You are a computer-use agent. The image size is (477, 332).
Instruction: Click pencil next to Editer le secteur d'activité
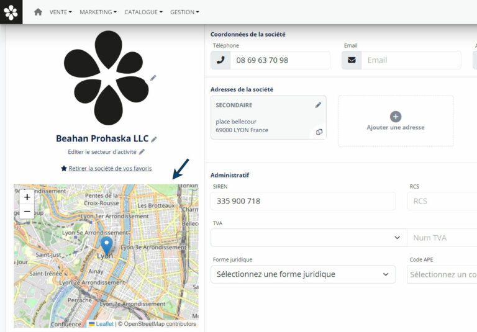tap(142, 152)
